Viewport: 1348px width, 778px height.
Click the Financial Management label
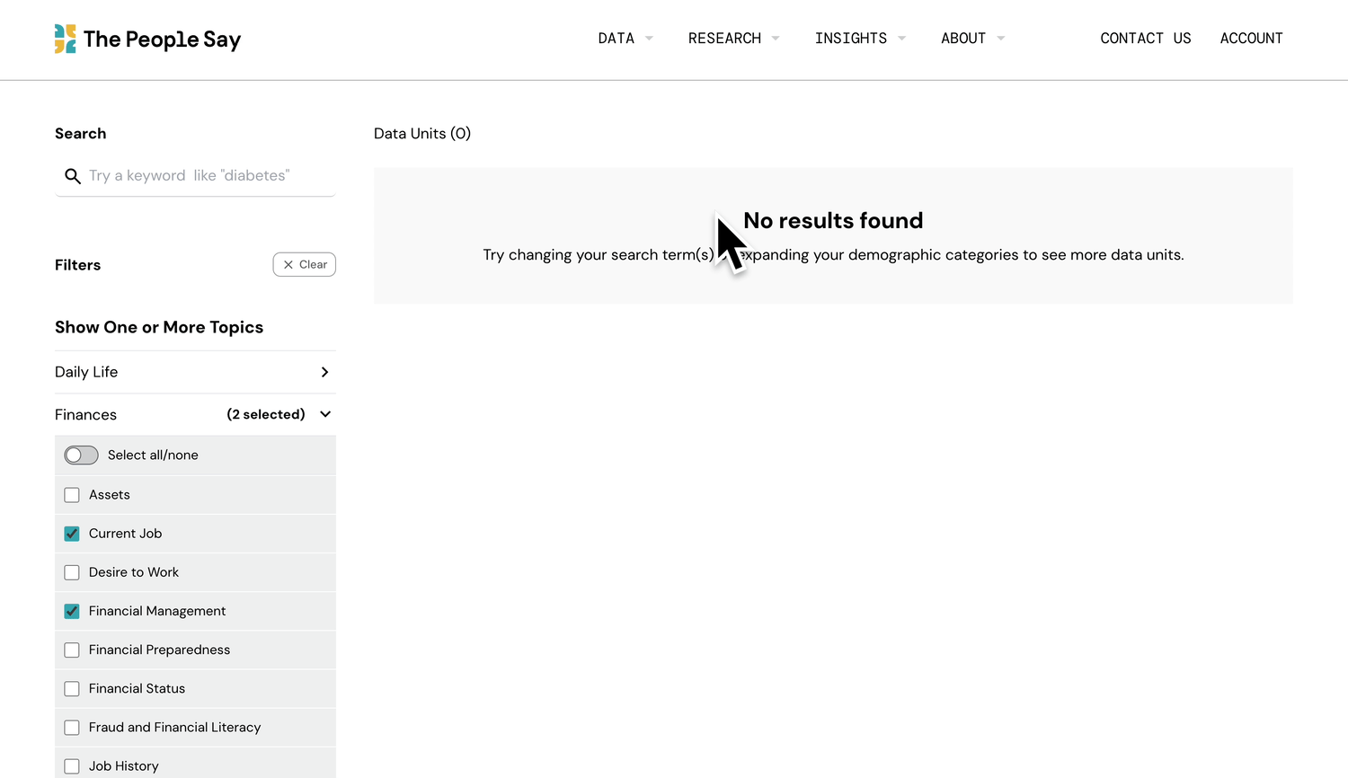[157, 611]
